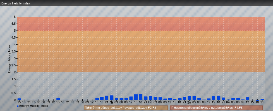Click the 0.5 value on the y-axis
Viewport: 273px width, 111px height.
14,93
